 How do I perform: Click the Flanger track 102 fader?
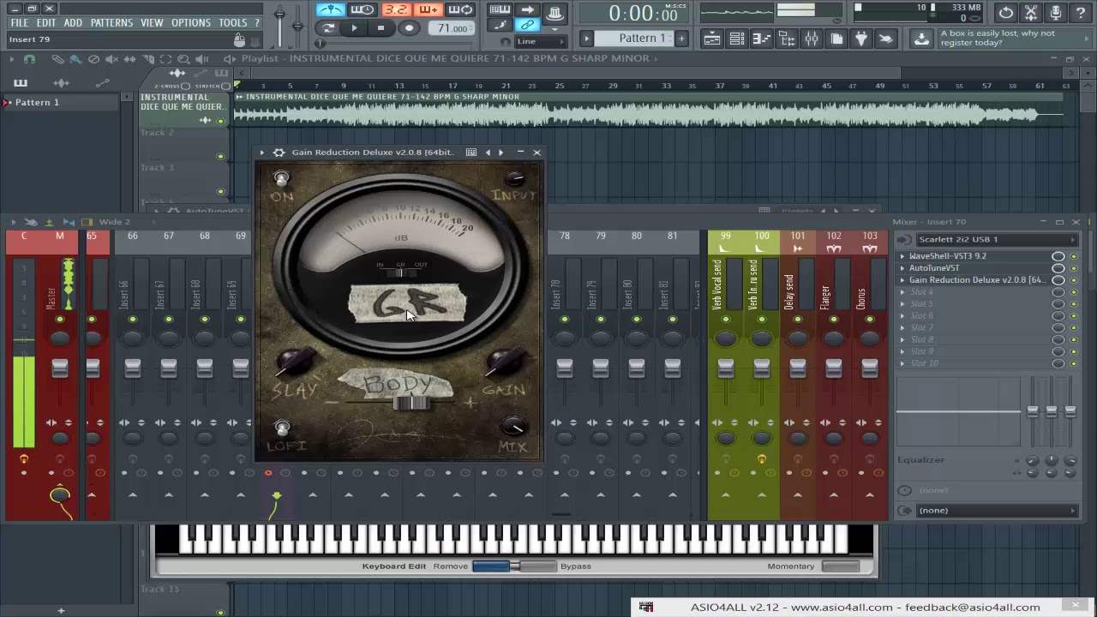click(x=834, y=368)
